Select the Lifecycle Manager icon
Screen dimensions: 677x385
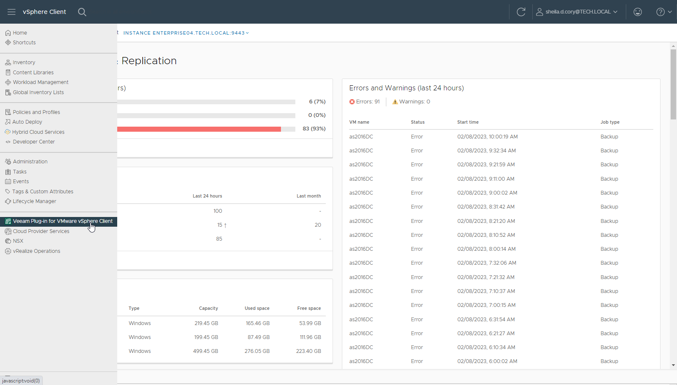(8, 201)
